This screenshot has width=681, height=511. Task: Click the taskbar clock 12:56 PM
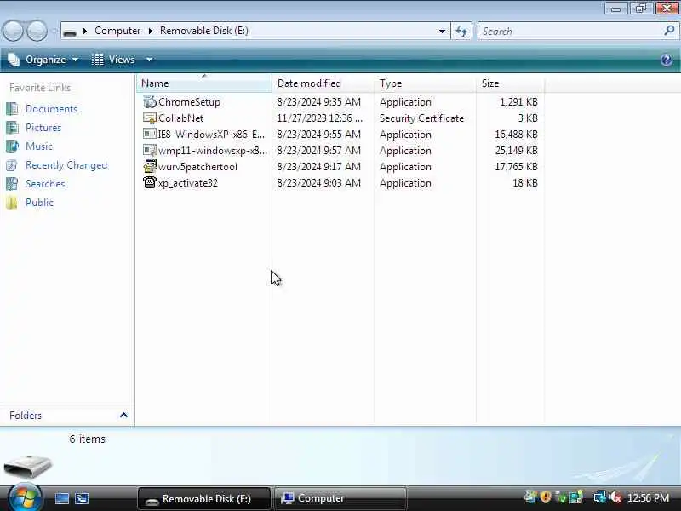649,497
